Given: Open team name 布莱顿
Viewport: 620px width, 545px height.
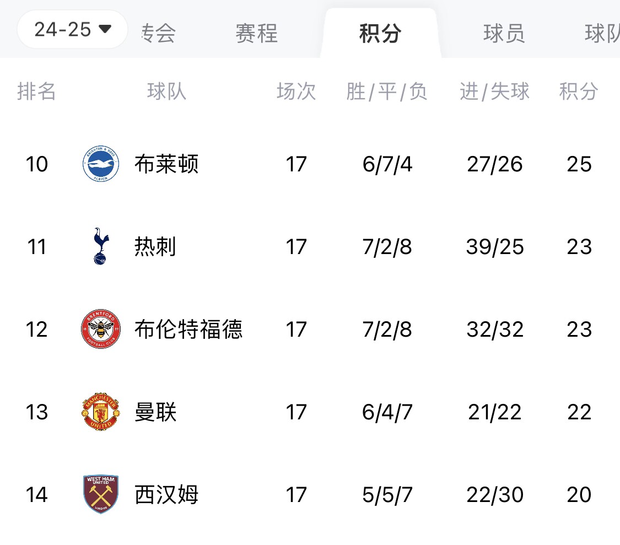Looking at the screenshot, I should point(166,164).
